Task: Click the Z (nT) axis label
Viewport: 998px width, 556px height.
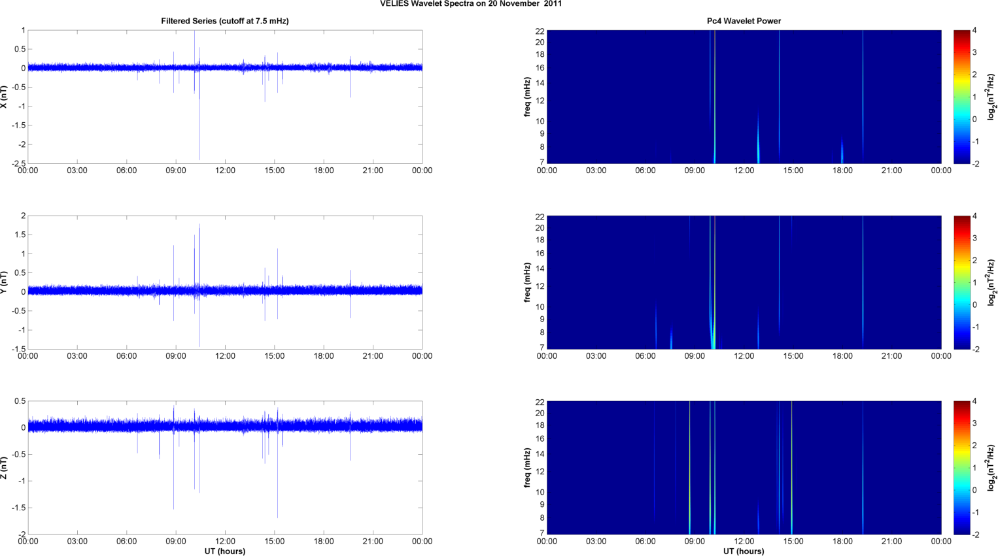Action: pos(5,468)
